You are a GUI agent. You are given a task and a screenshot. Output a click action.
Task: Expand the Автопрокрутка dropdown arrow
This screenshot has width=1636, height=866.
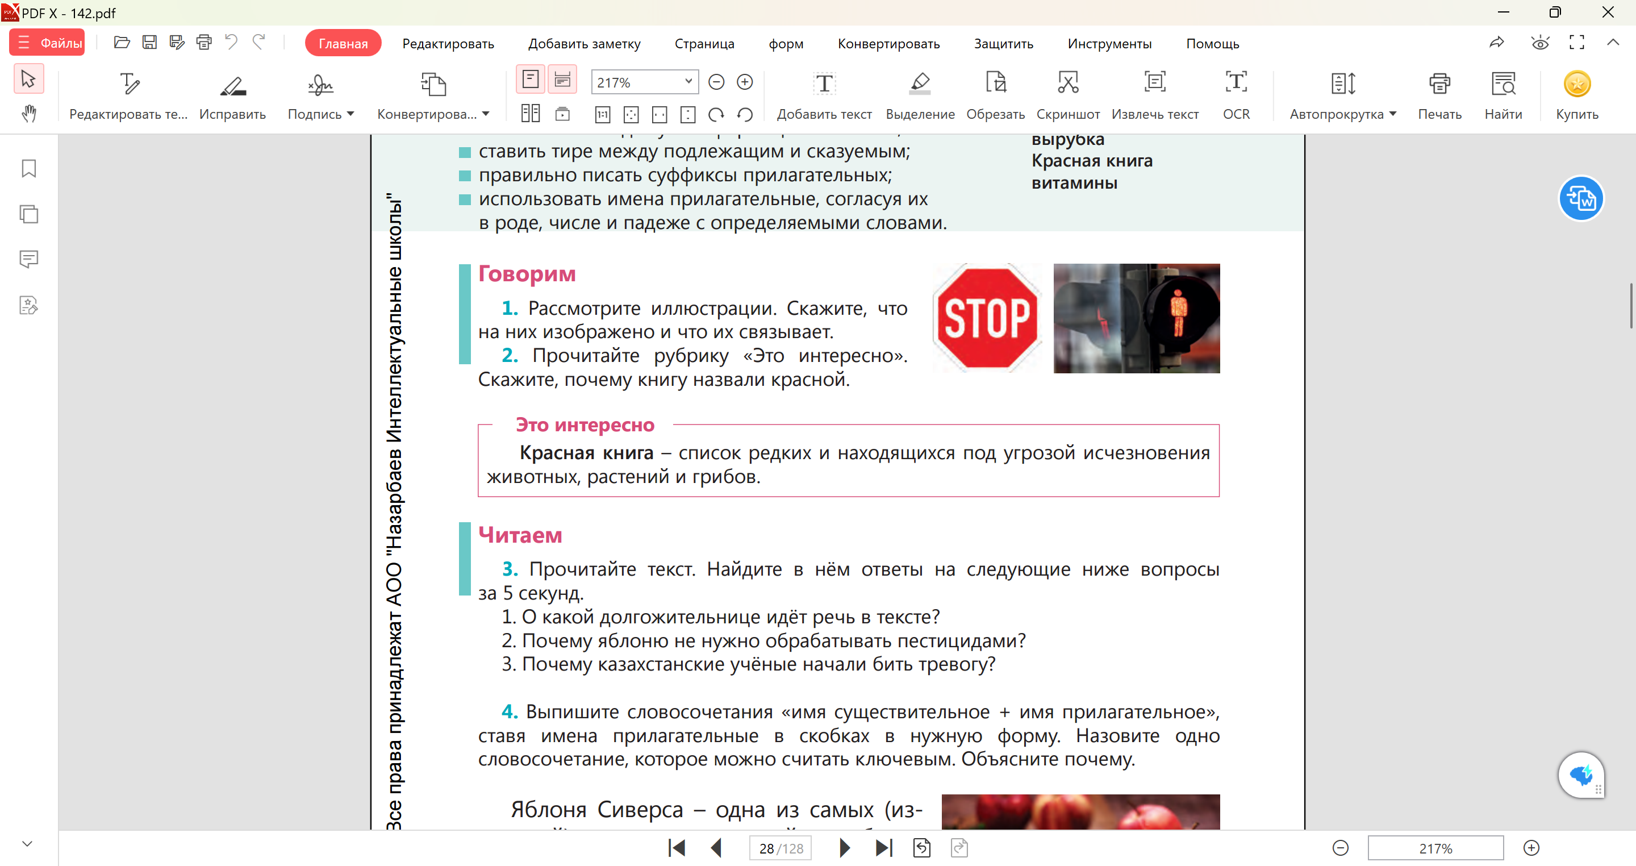[1393, 114]
